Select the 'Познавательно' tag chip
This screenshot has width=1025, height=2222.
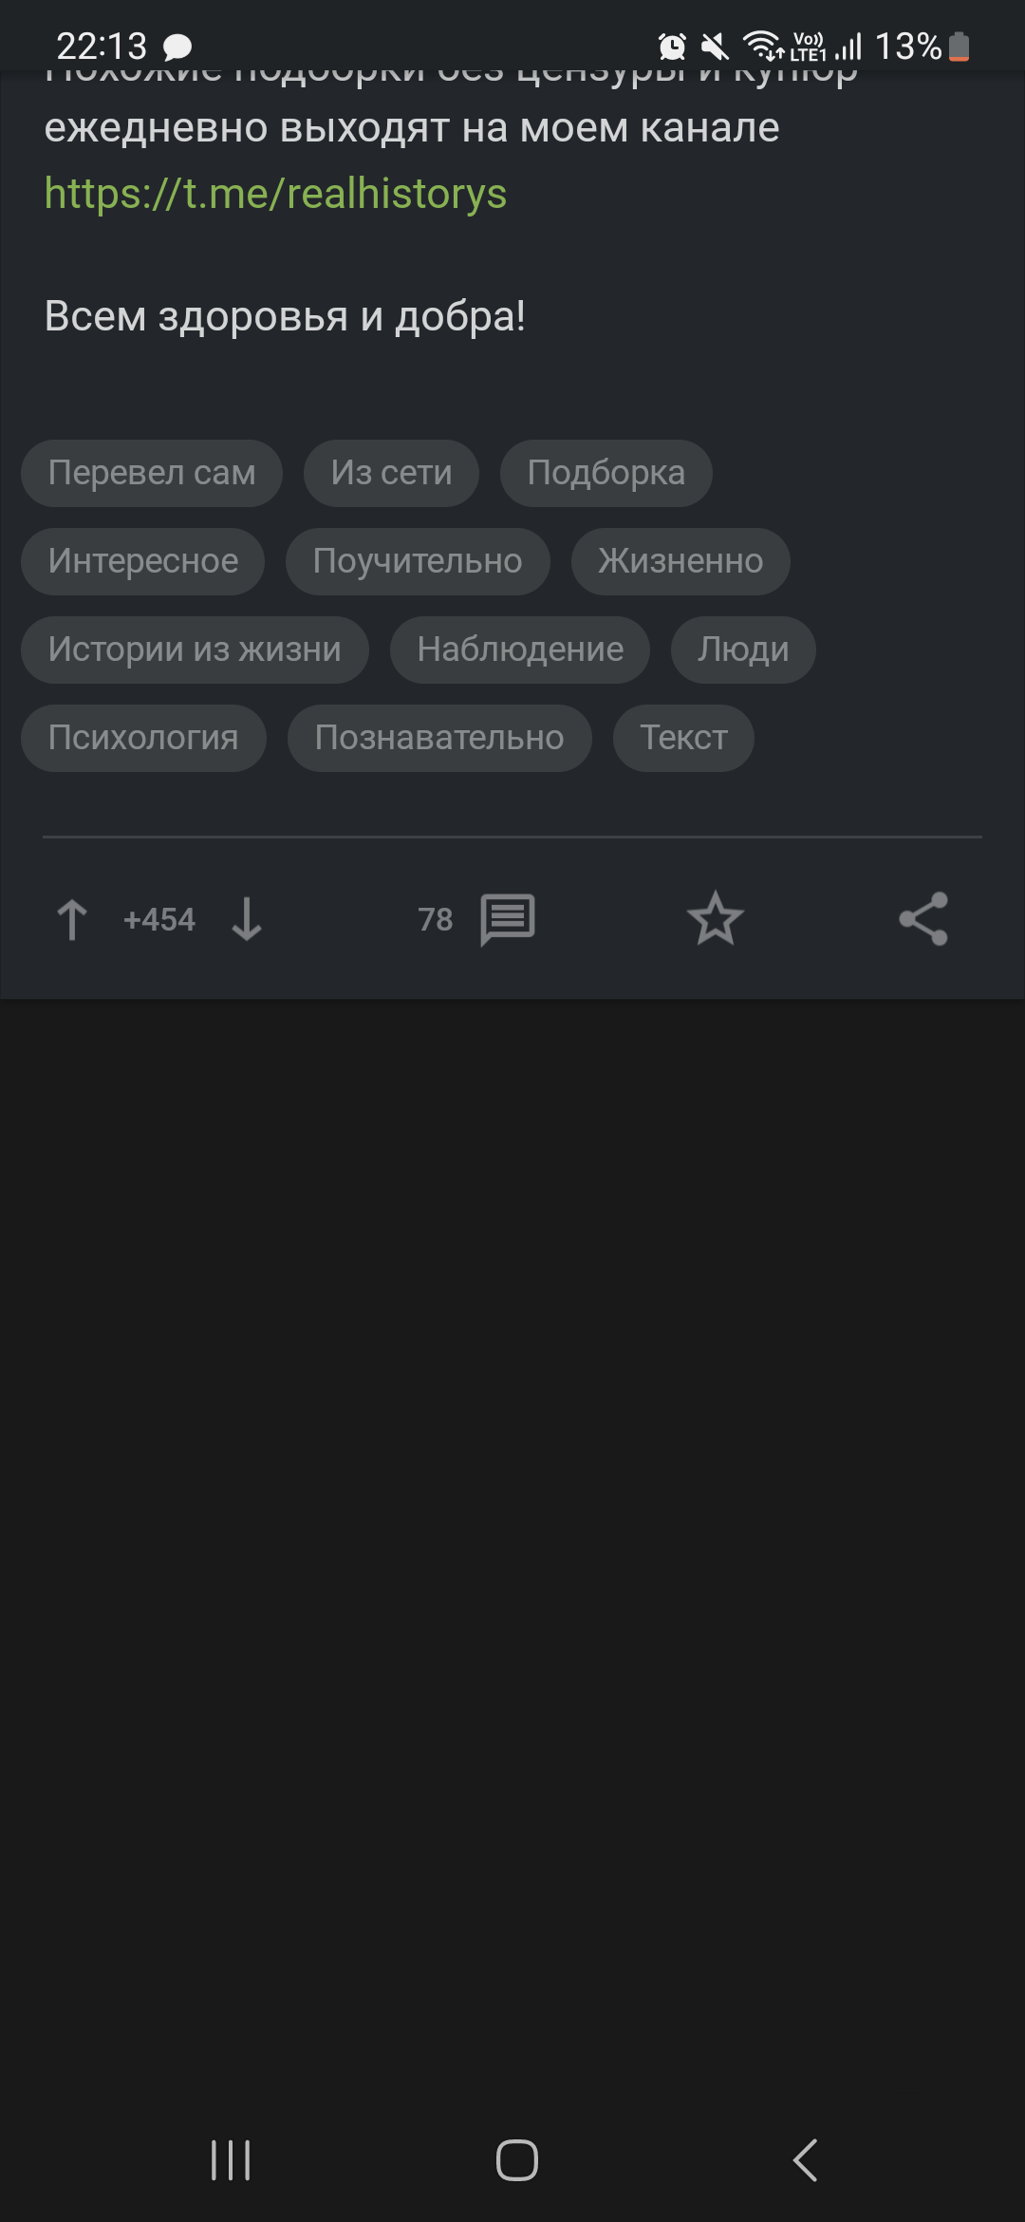[439, 738]
